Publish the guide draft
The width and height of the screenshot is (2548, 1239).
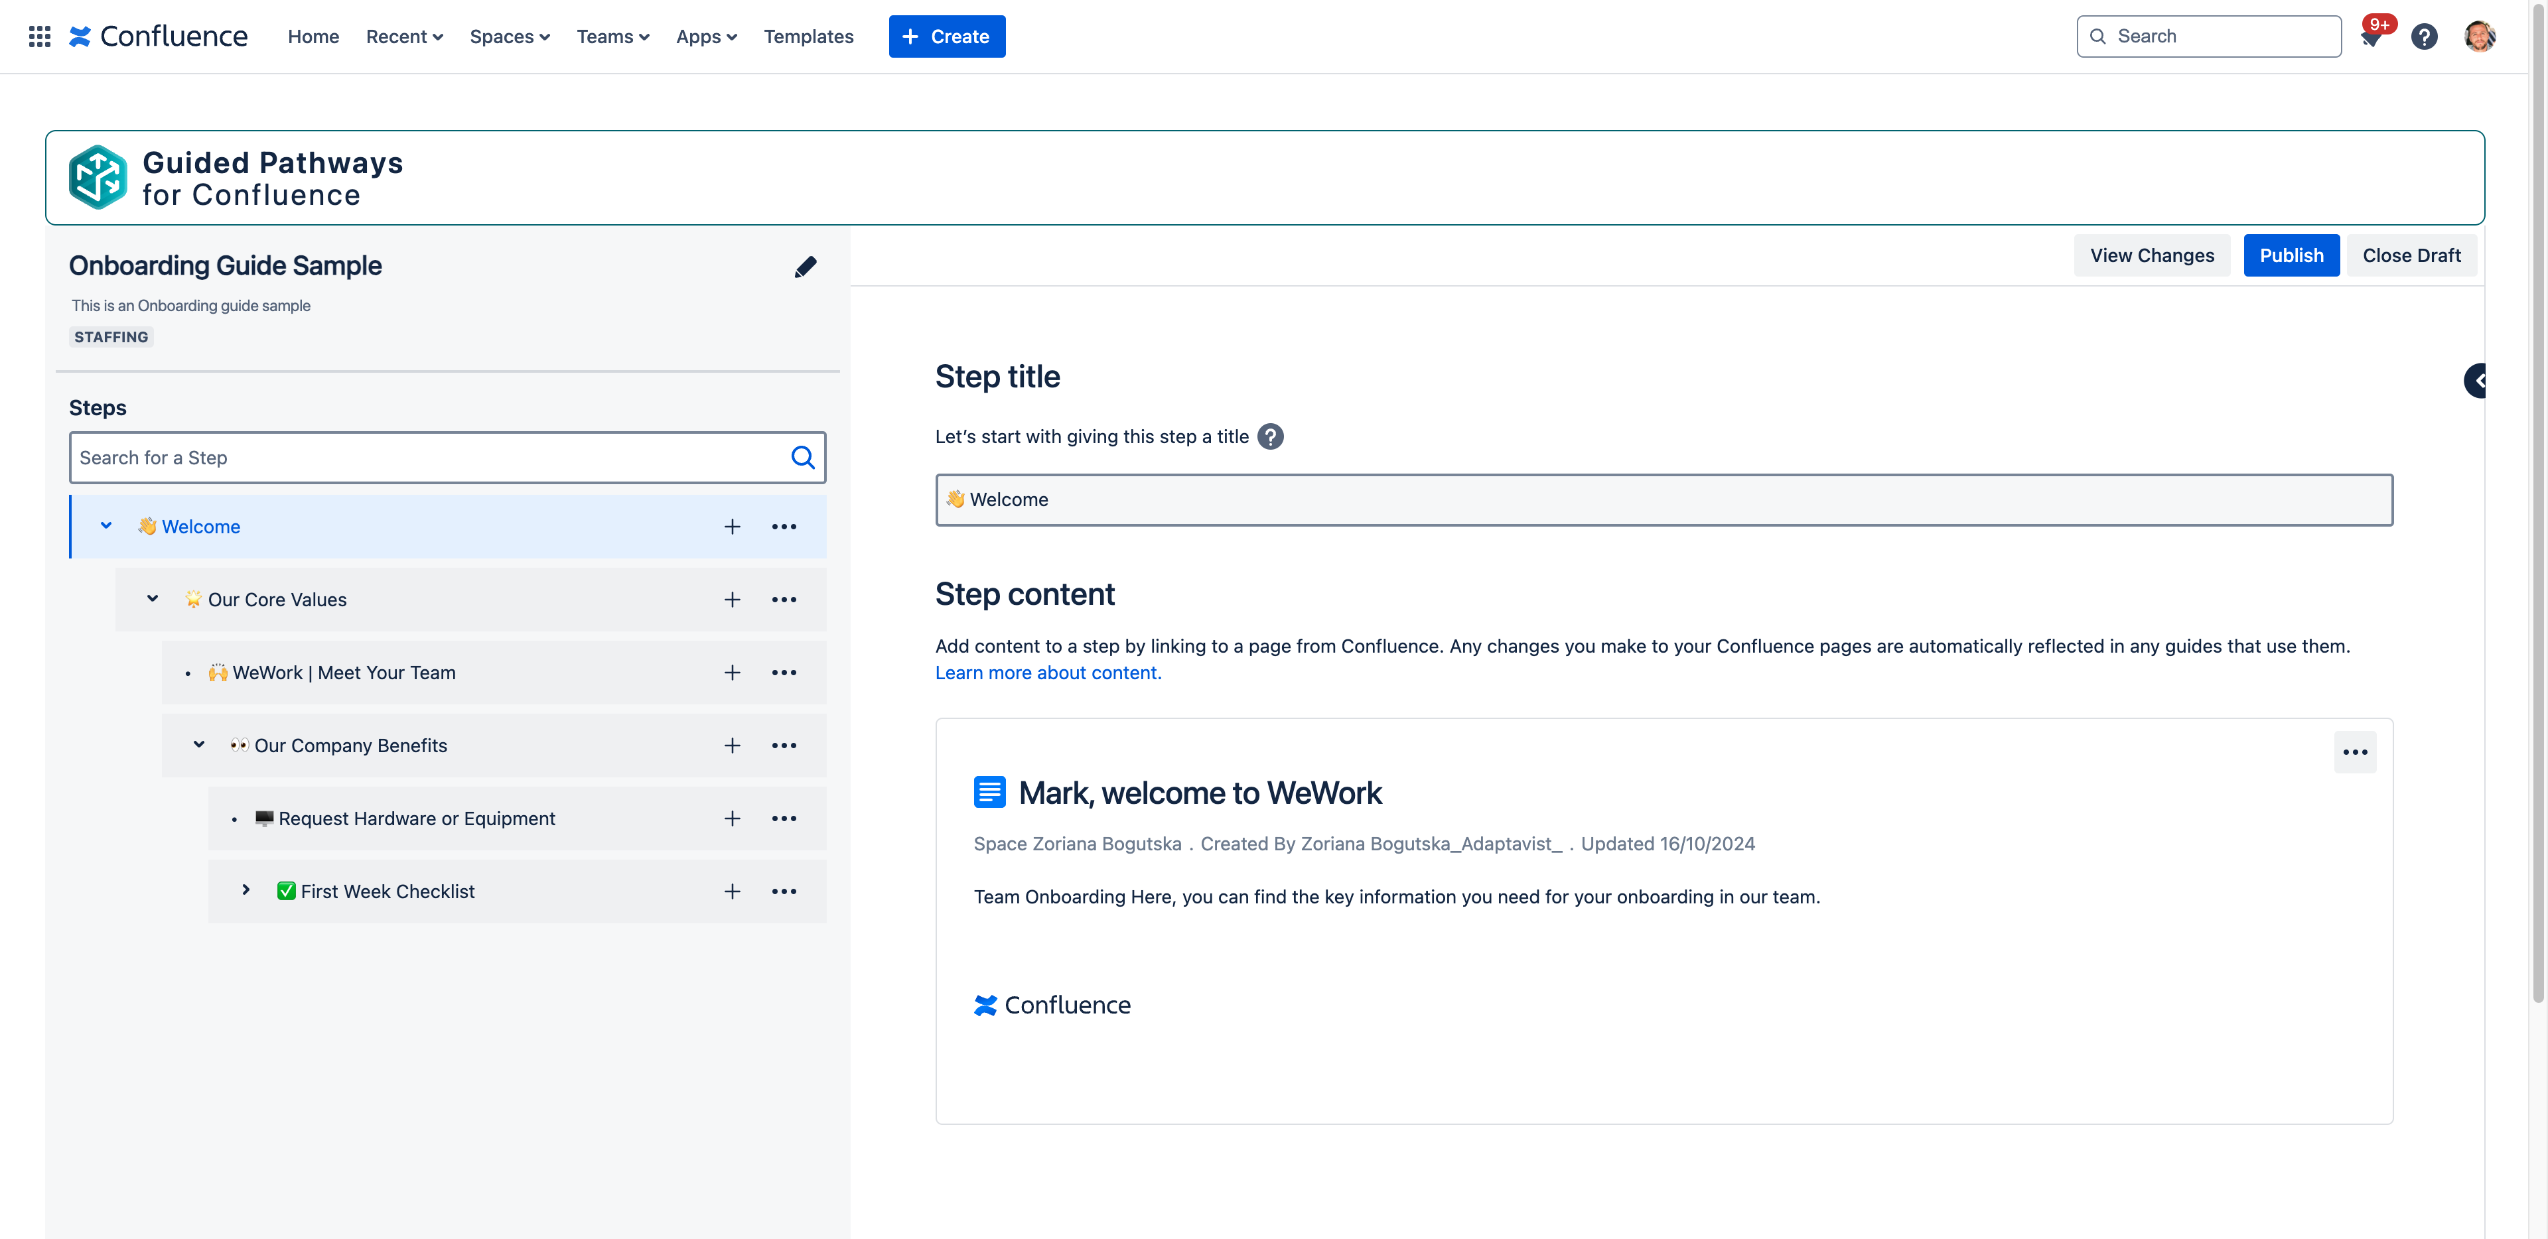[2291, 255]
